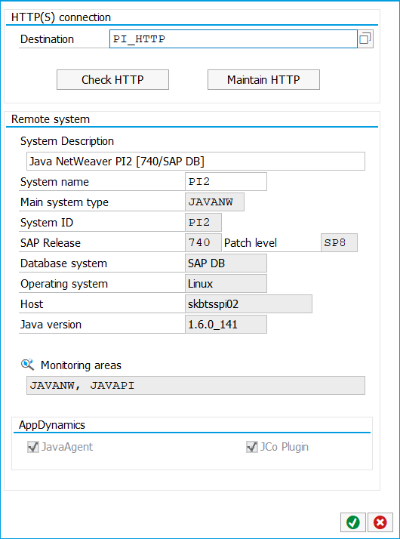Click the Host field skbtsspi02
400x539 pixels.
coord(248,304)
